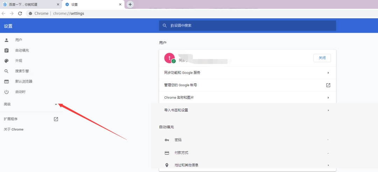The height and width of the screenshot is (172, 378).
Task: Open 扩展程序 link in sidebar
Action: pyautogui.click(x=10, y=119)
